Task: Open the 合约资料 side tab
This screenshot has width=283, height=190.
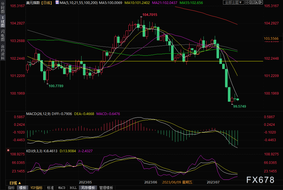Action: coord(3,52)
